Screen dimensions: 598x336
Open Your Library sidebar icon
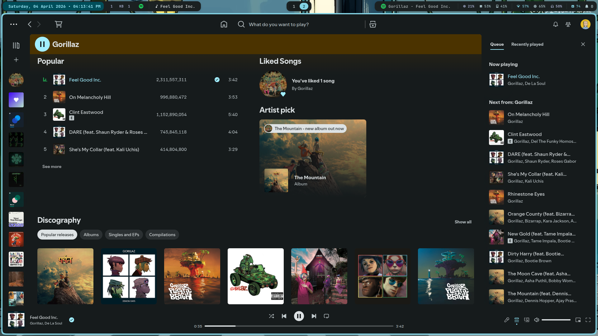16,45
